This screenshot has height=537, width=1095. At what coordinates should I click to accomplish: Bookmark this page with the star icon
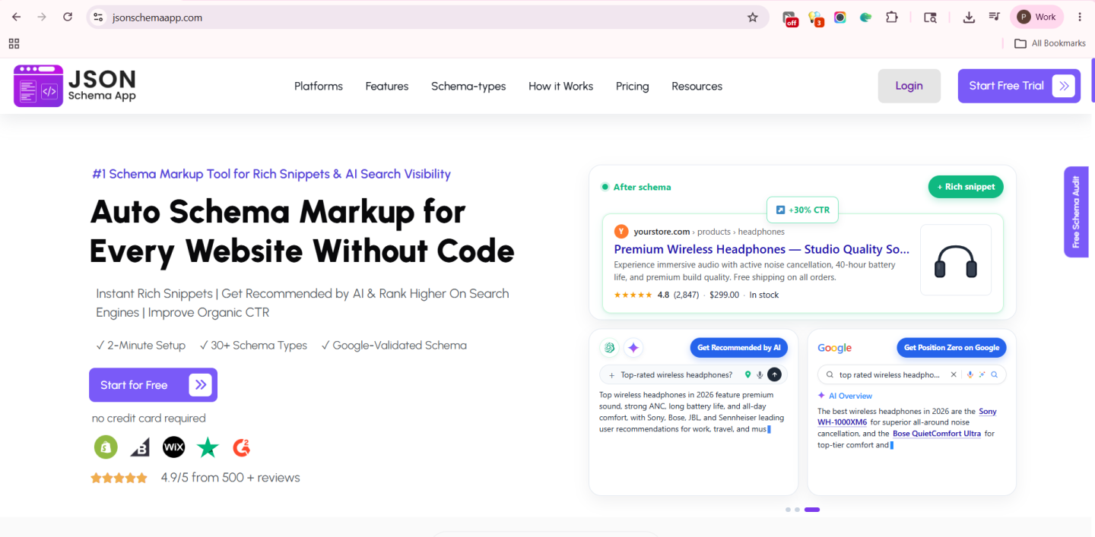point(753,17)
